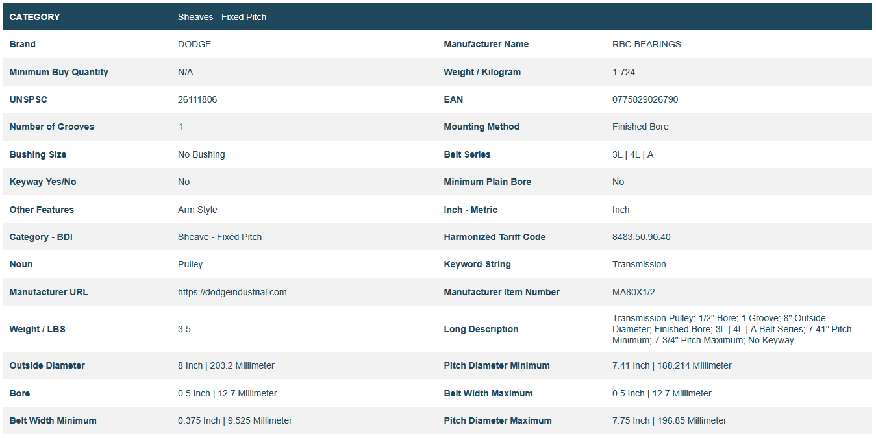Click the Long Description text
This screenshot has width=876, height=438.
click(x=732, y=329)
